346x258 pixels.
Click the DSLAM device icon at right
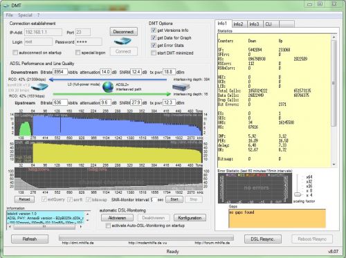coord(181,87)
